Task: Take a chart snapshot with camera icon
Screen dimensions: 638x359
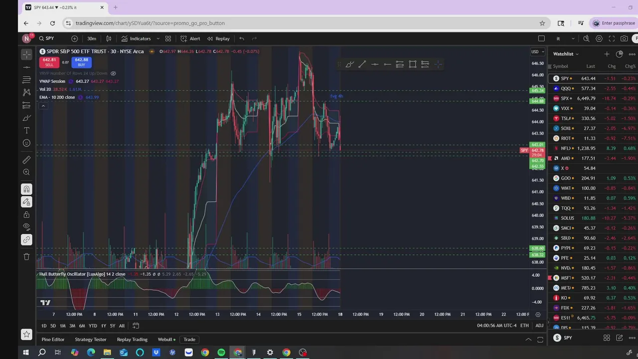Action: click(x=624, y=38)
